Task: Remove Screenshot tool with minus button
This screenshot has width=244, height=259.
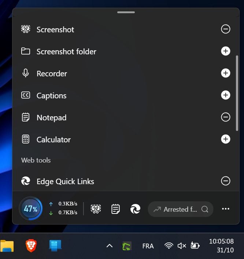Action: click(x=226, y=29)
